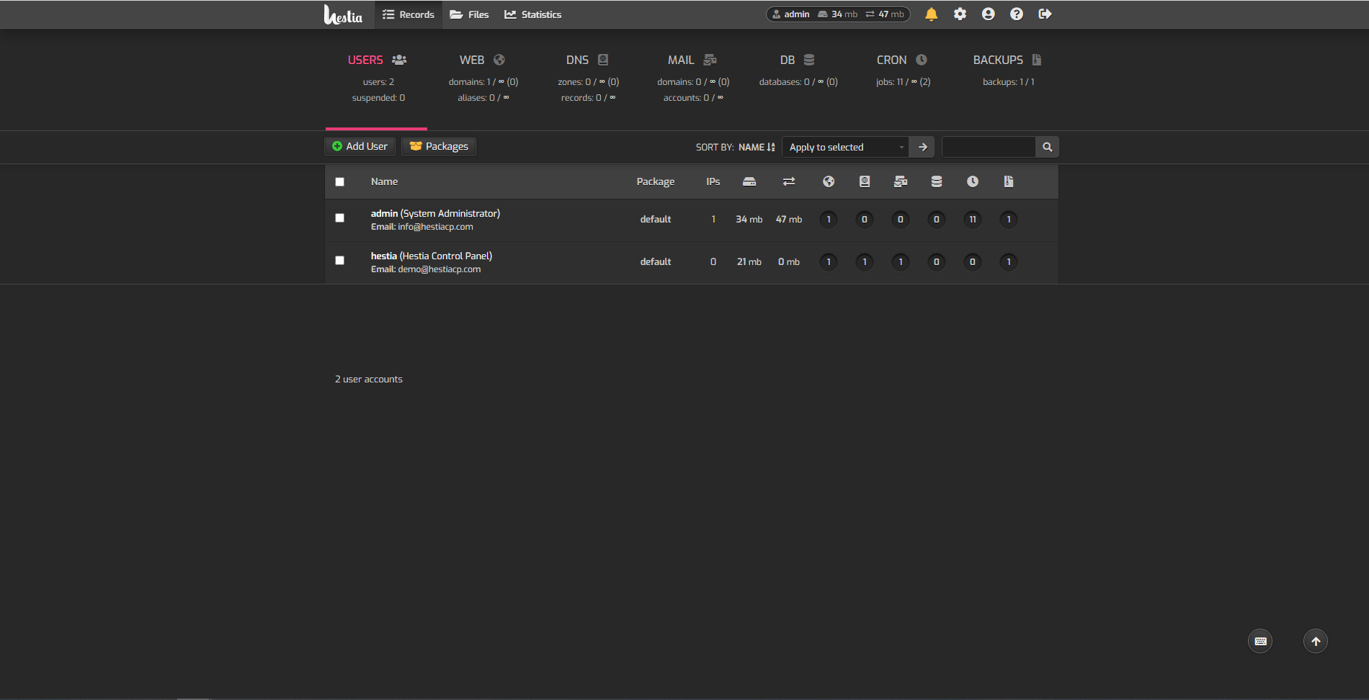Click the BACKUPS archive icon
This screenshot has width=1369, height=700.
coord(1037,60)
